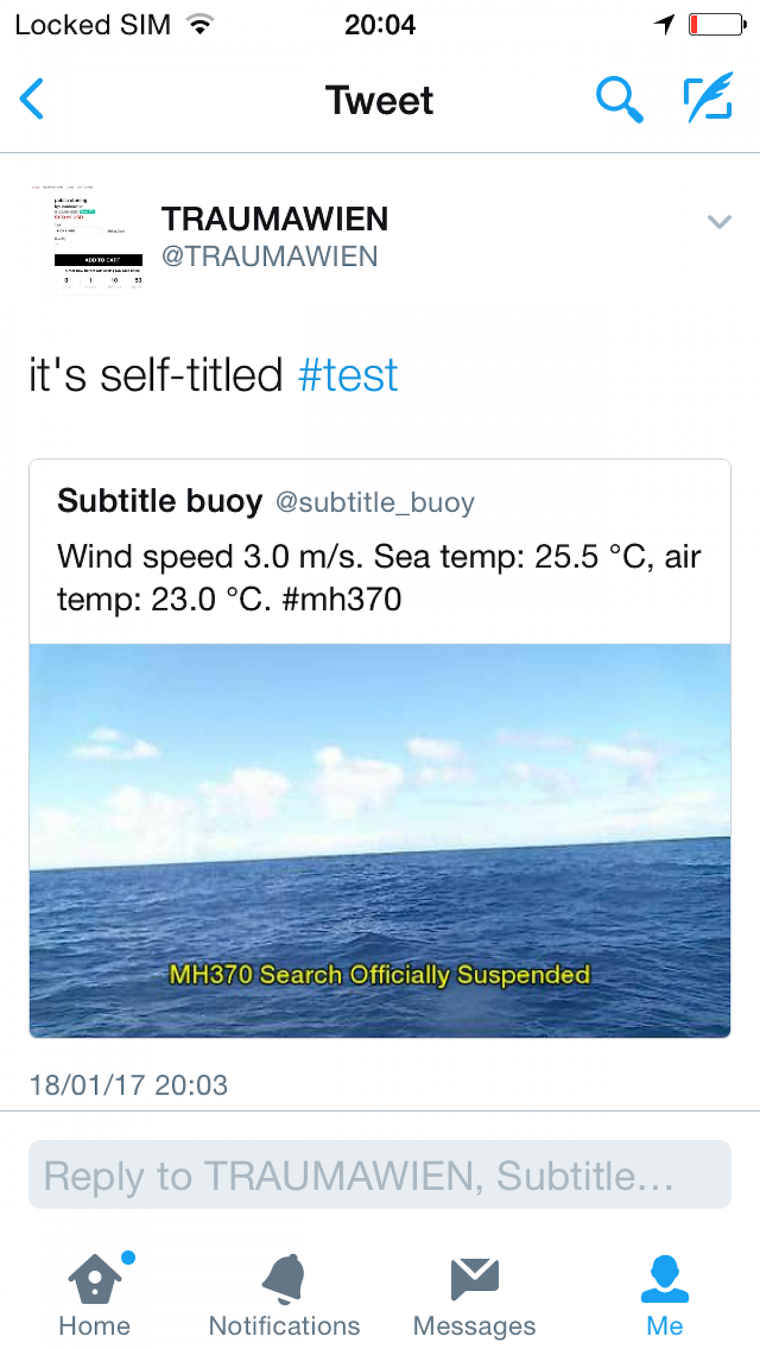Screen dimensions: 760x1349
Task: Tap the Me profile icon
Action: [664, 1279]
